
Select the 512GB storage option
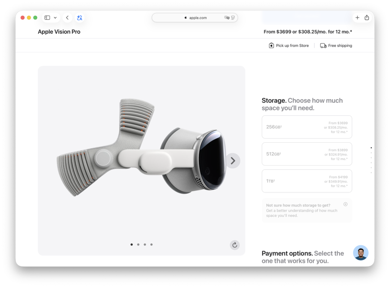pos(307,154)
